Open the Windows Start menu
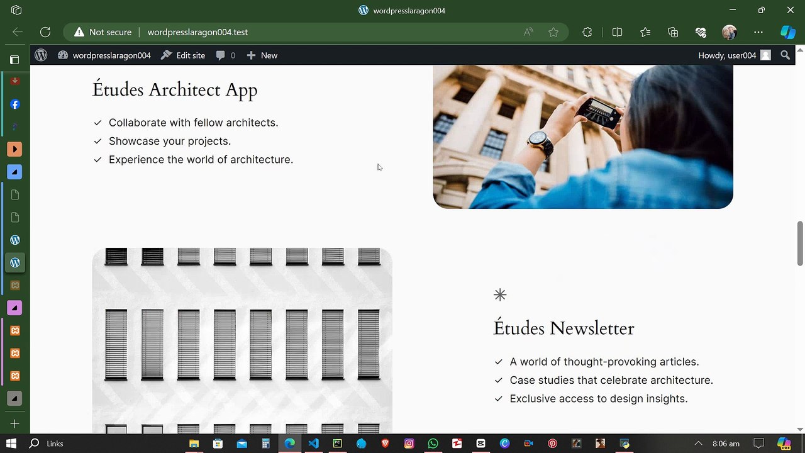 [11, 444]
